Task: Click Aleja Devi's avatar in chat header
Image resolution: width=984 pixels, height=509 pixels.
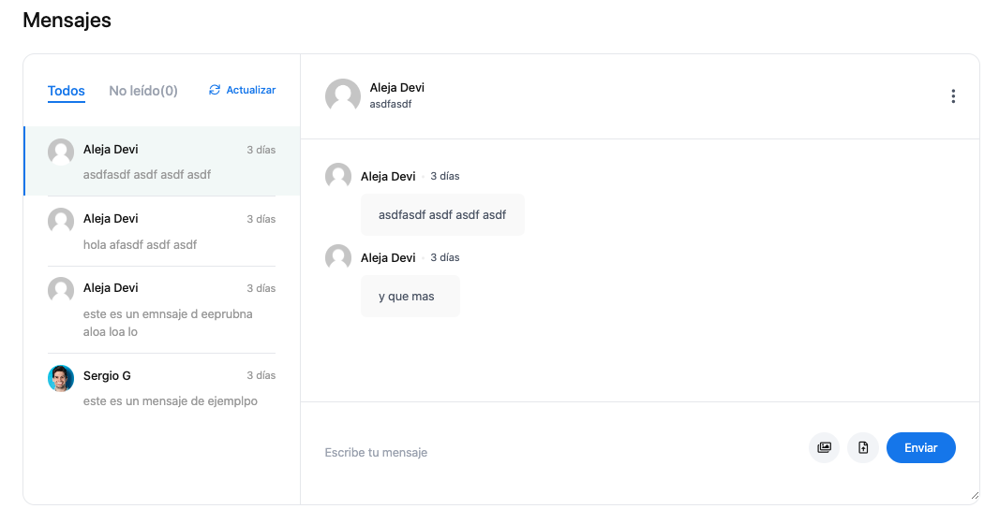Action: (x=343, y=96)
